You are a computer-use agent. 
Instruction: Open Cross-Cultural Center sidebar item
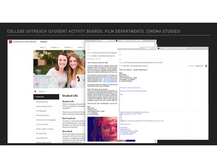click(42, 125)
